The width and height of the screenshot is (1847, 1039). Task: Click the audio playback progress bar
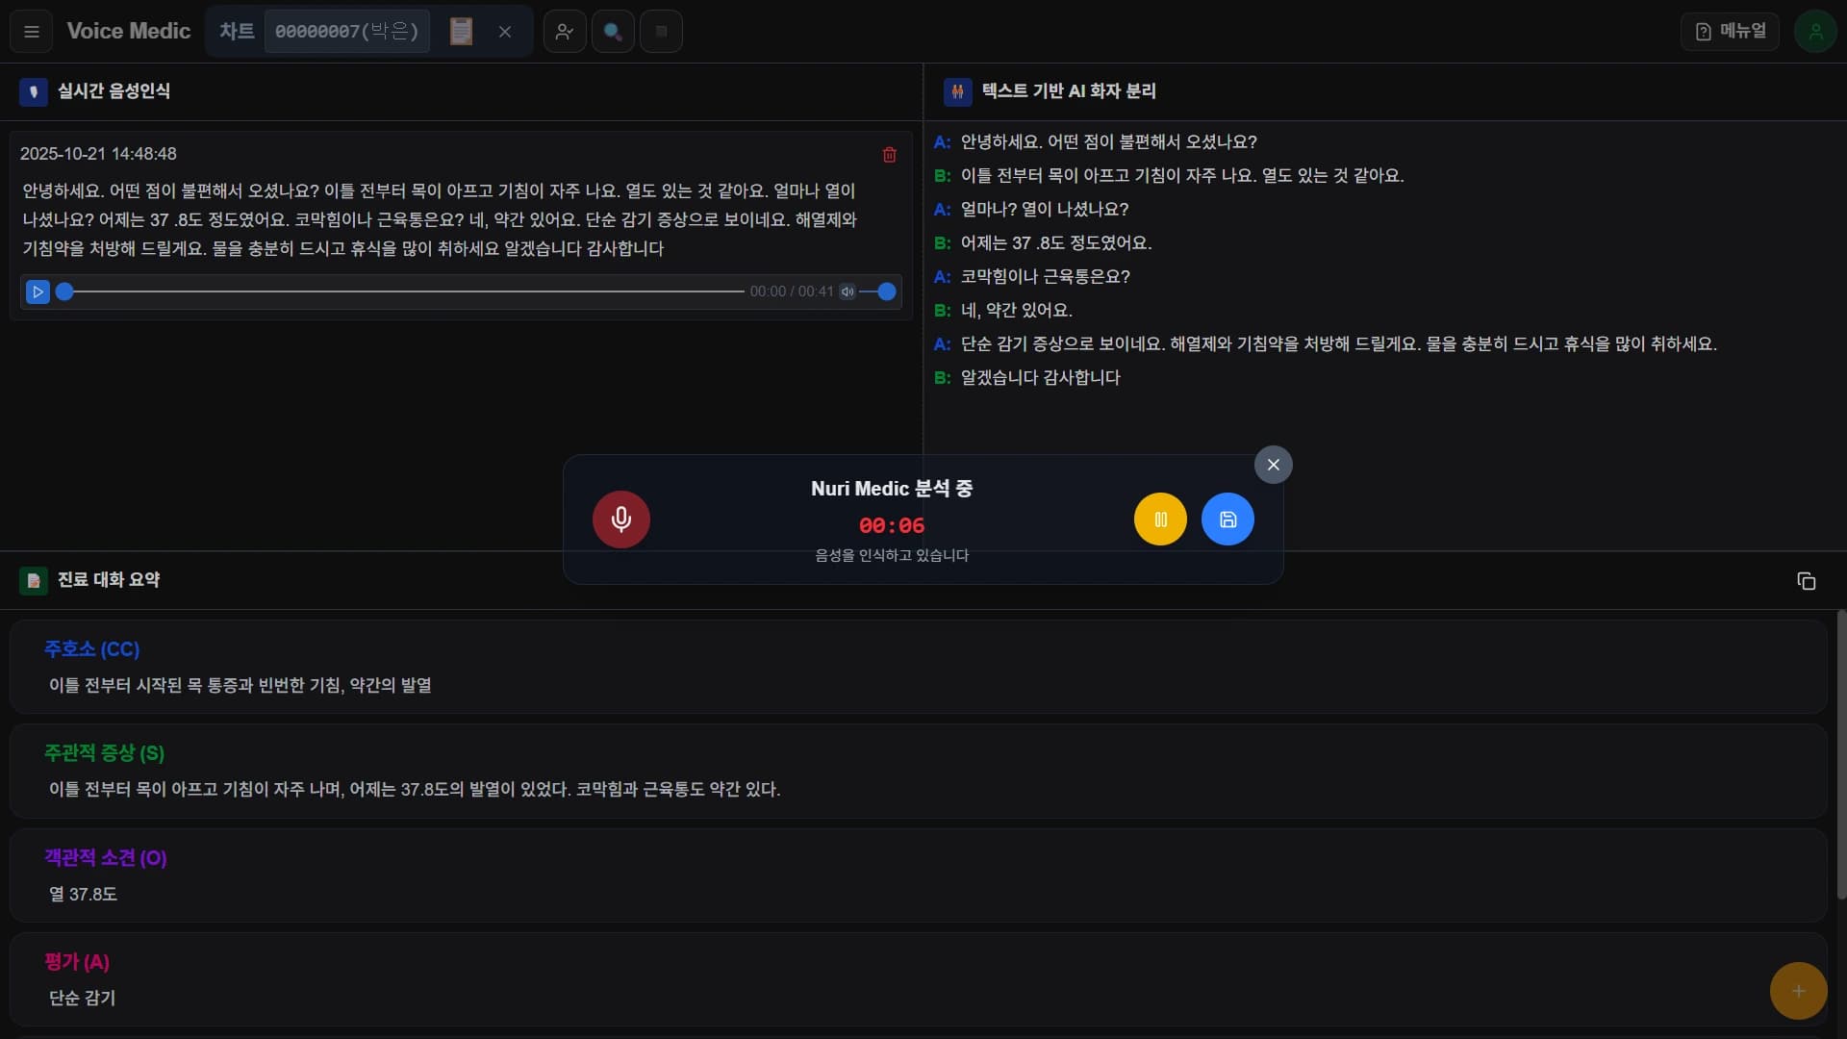[x=404, y=291]
